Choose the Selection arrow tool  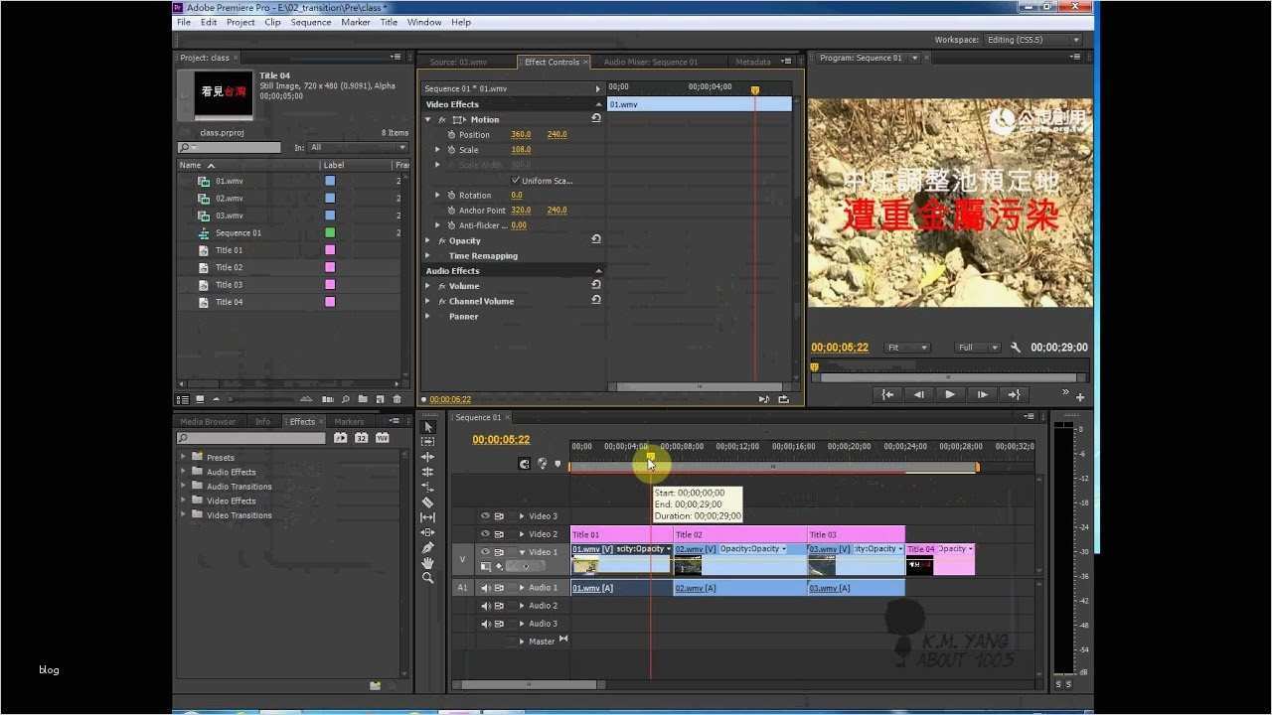click(428, 427)
